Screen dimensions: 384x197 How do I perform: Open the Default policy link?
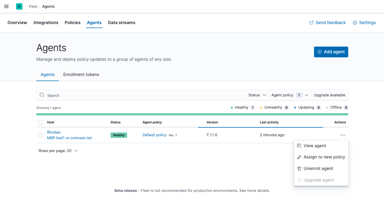154,135
